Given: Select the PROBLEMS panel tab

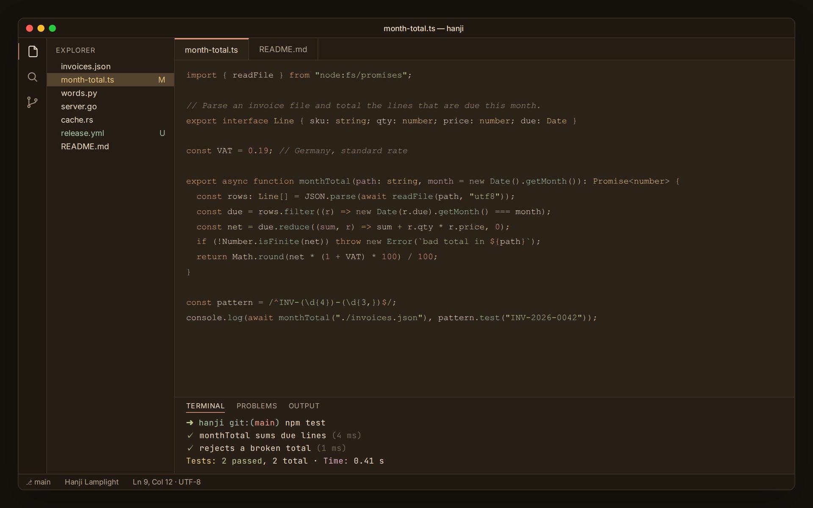Looking at the screenshot, I should point(257,406).
